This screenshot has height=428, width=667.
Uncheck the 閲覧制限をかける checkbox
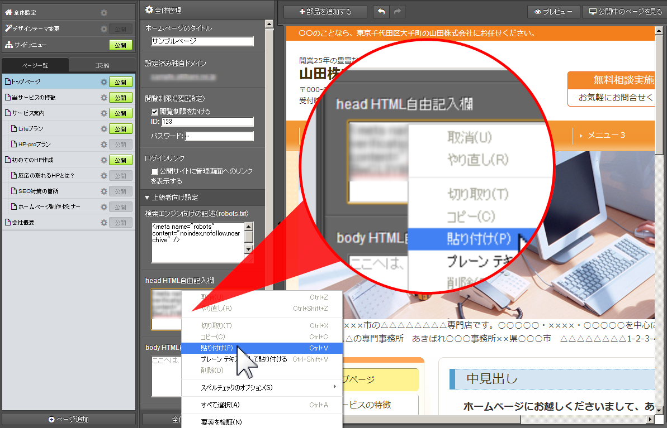(155, 112)
